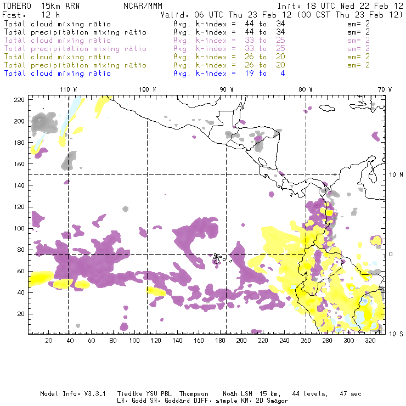This screenshot has width=406, height=406.
Task: Select the black "Total precipitation mixing ratio" legend line
Action: [75, 32]
